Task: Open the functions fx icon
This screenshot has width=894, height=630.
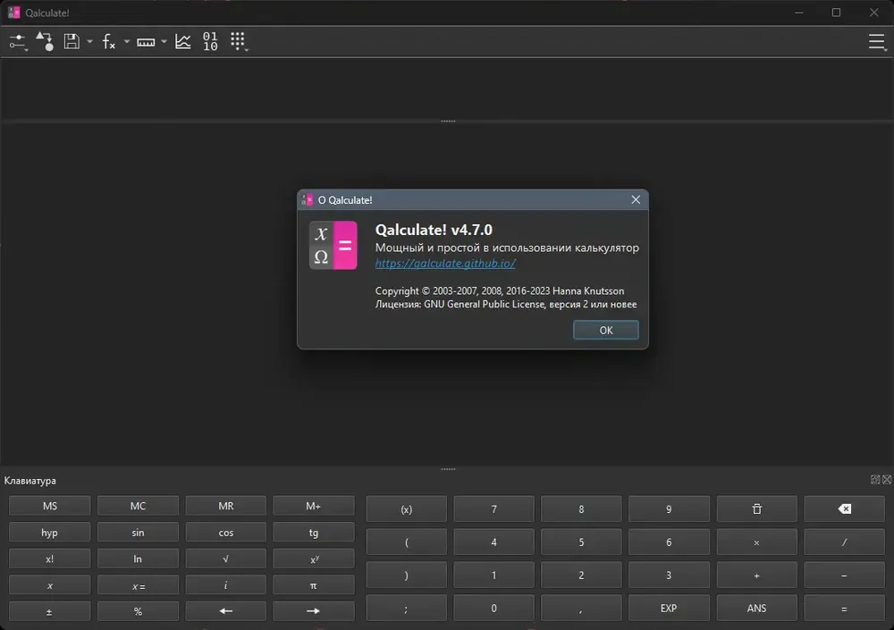Action: [x=108, y=42]
